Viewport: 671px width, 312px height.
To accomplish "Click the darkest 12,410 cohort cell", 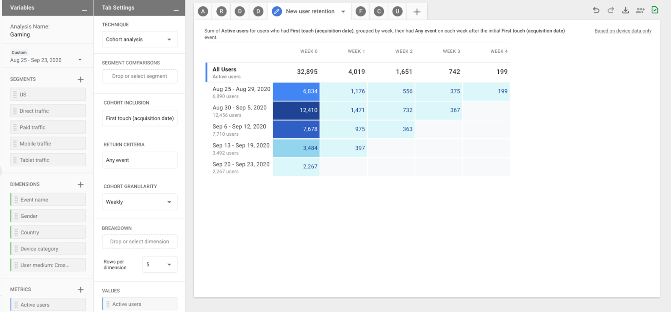I will [296, 110].
